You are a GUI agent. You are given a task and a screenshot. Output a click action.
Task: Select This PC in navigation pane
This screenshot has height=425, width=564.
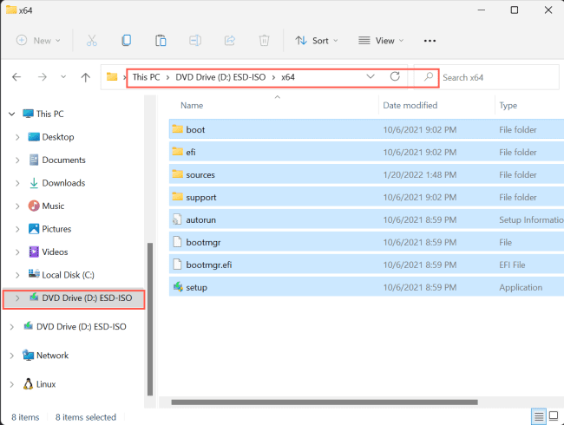pyautogui.click(x=43, y=114)
